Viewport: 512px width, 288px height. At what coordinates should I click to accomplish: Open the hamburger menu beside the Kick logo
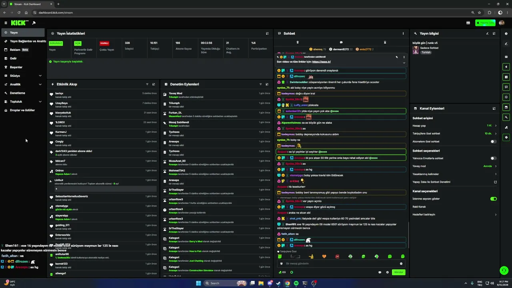click(6, 23)
